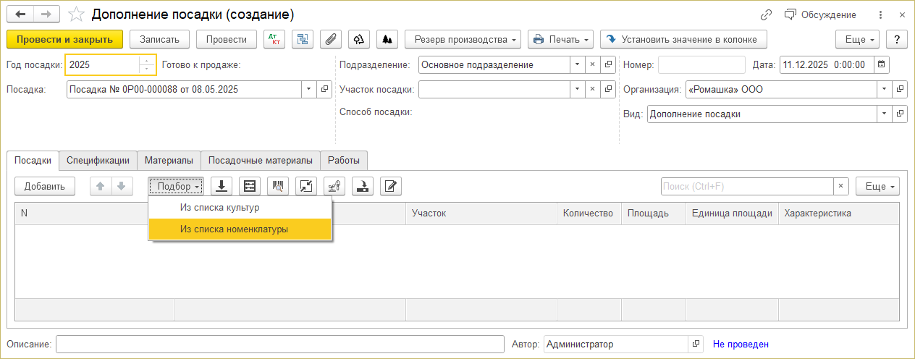Switch to the Спецификации tab
915x359 pixels.
point(98,160)
